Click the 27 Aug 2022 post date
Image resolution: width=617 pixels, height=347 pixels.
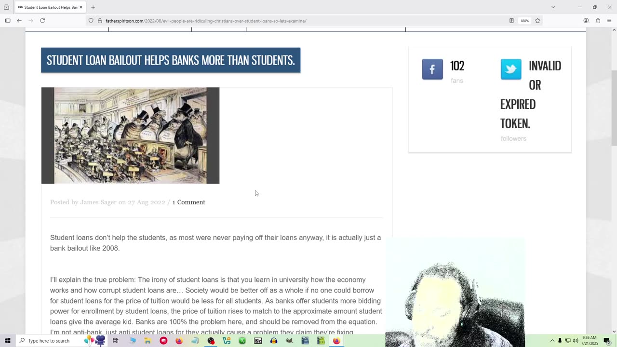tap(147, 202)
